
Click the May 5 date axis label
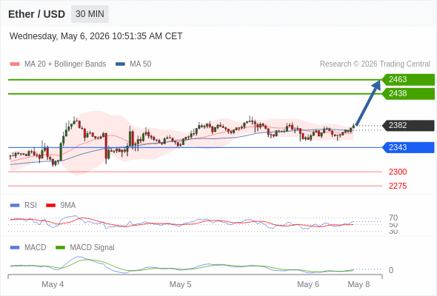pos(180,284)
